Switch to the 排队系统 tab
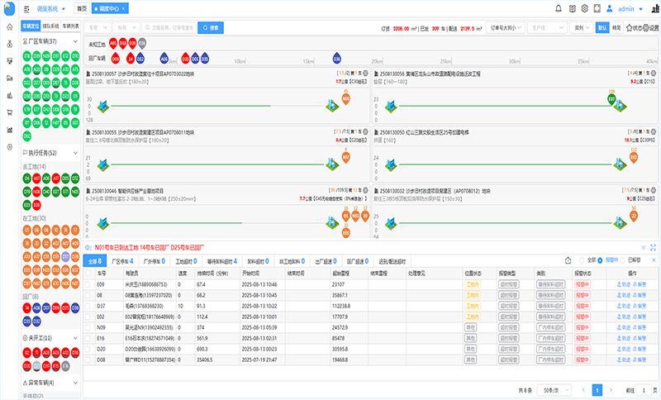 [50, 27]
